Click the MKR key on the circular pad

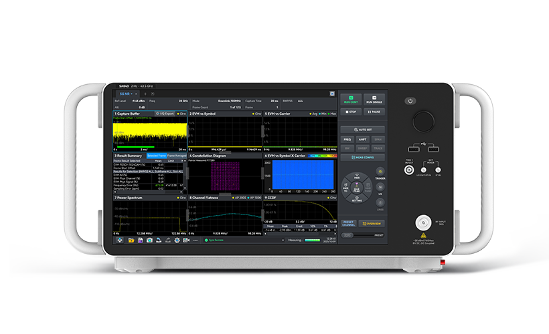[357, 176]
